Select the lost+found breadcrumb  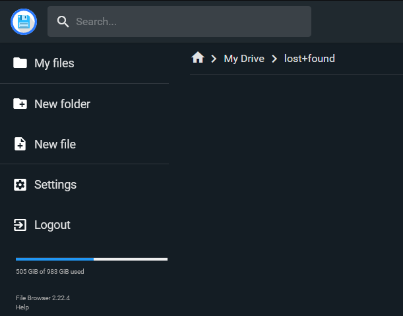tap(309, 59)
